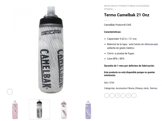Select the black and grey Camelbak thumbnail
162x121 pixels.
tap(39, 109)
